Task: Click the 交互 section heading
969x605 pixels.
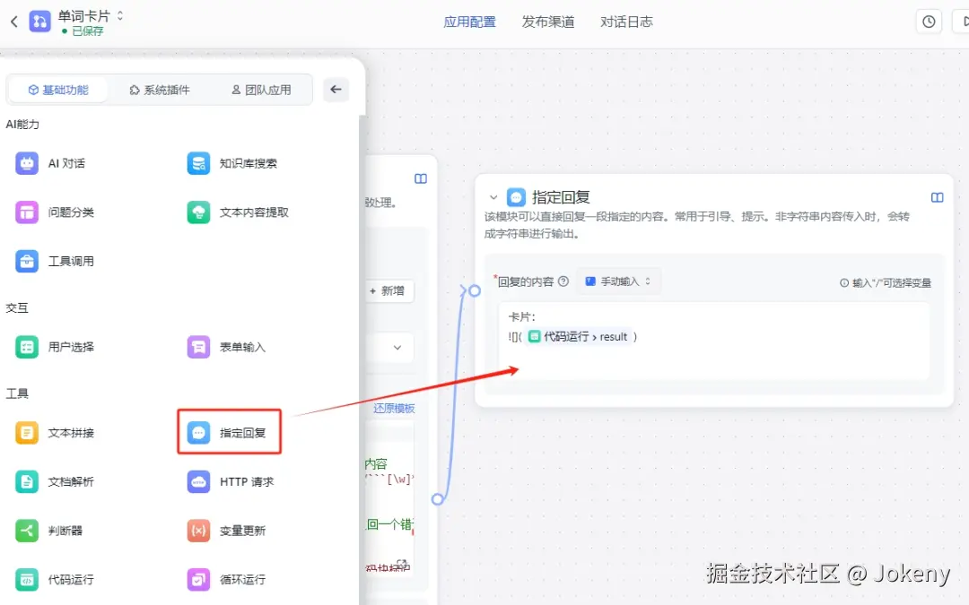Action: pos(17,308)
